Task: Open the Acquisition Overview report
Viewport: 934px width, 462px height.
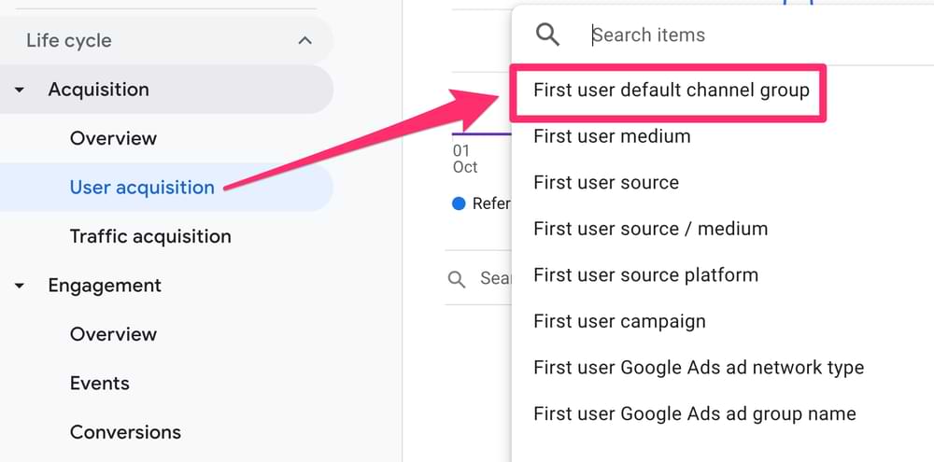Action: (x=113, y=139)
